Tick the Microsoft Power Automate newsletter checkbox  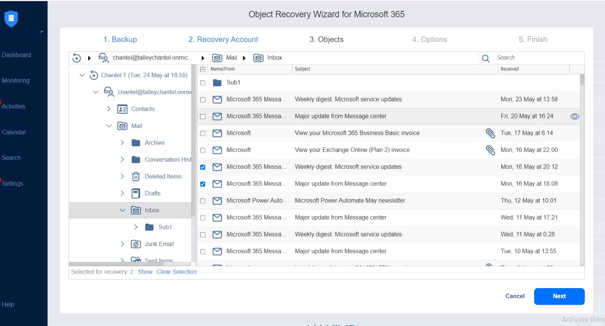[203, 201]
